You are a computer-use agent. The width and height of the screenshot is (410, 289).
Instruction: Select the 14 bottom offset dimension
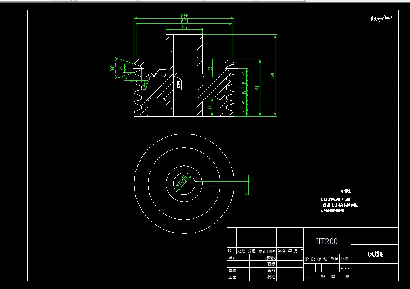(x=244, y=112)
